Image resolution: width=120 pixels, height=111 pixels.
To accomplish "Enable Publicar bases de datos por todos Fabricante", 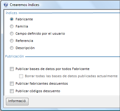I will pos(12,69).
